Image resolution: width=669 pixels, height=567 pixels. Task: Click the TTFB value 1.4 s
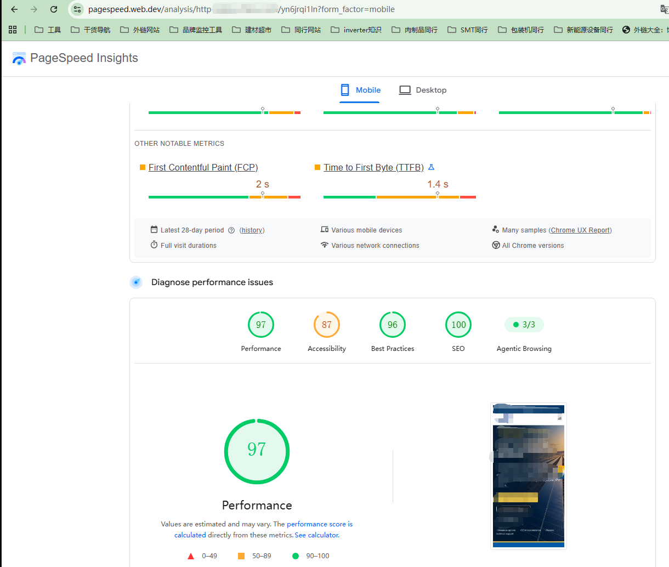tap(438, 184)
